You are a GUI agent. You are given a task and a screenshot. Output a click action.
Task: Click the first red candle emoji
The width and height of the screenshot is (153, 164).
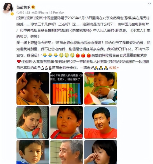78,55
